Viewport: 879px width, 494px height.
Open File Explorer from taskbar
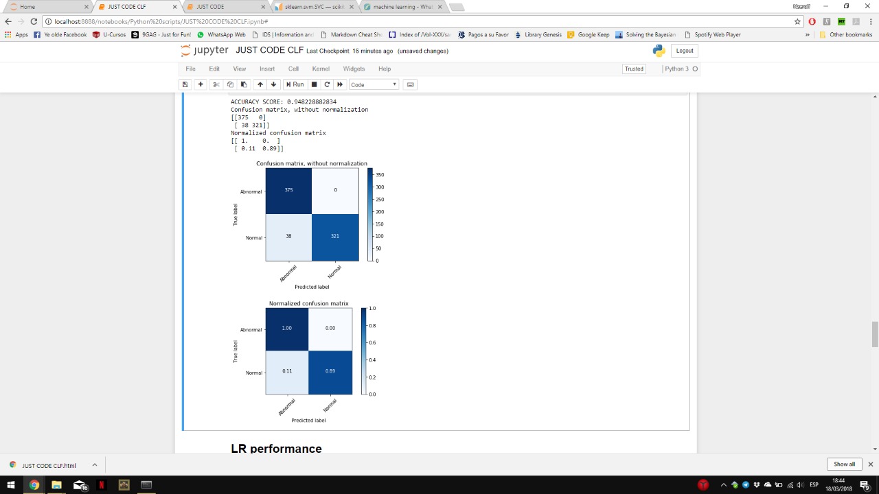point(56,485)
